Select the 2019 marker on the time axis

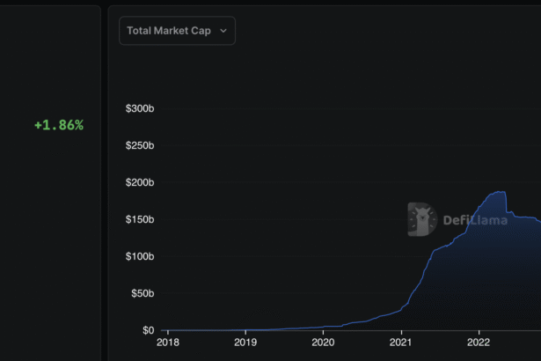coord(245,342)
